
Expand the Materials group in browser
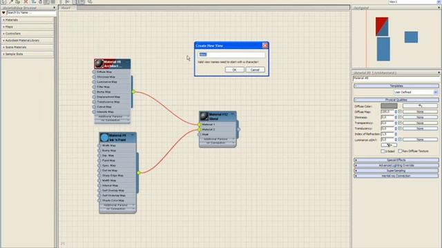pos(28,20)
